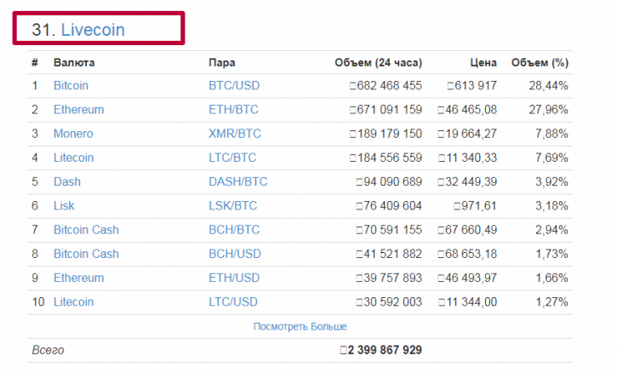Select the percentage 2,94%
Image resolution: width=617 pixels, height=373 pixels.
click(551, 230)
